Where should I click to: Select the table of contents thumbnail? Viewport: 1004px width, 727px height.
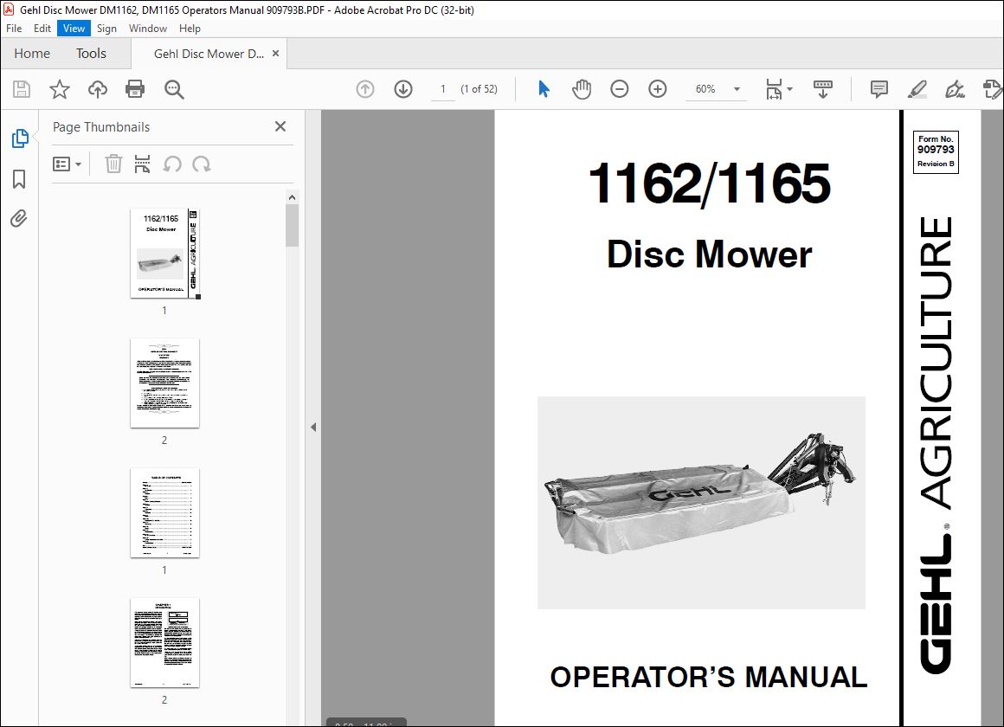164,512
